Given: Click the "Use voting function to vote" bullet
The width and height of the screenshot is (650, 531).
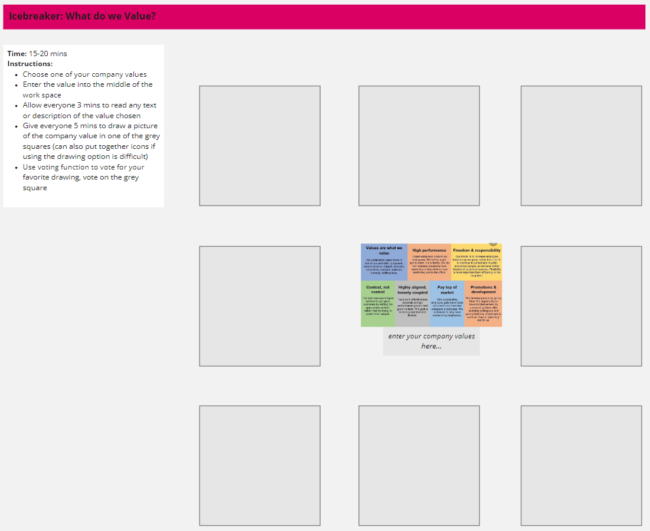Looking at the screenshot, I should [x=83, y=178].
